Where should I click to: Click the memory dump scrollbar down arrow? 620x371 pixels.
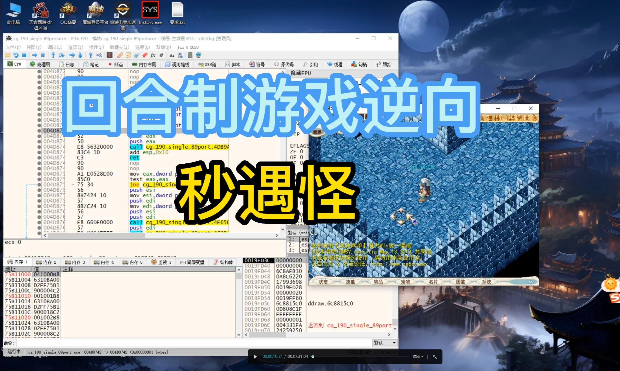tap(239, 335)
